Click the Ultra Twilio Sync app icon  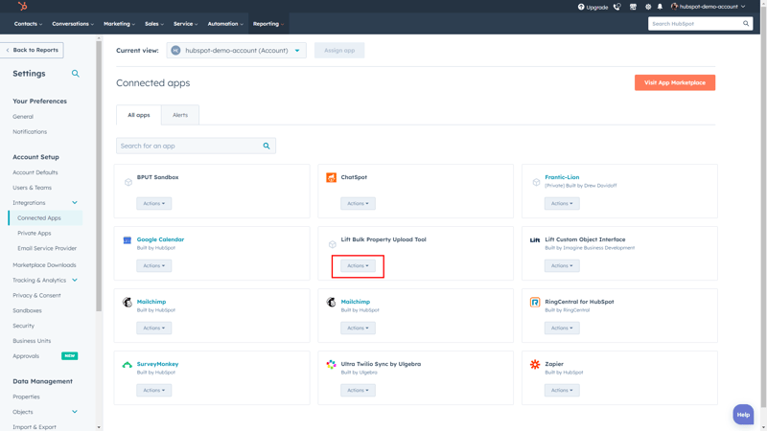pos(331,364)
